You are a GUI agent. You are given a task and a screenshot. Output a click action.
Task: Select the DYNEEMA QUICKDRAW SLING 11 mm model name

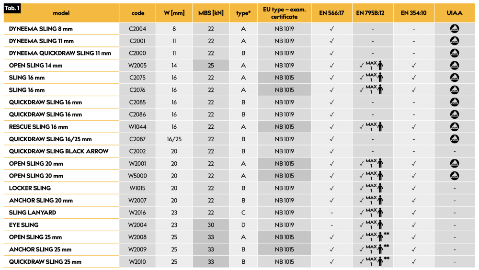pyautogui.click(x=60, y=53)
